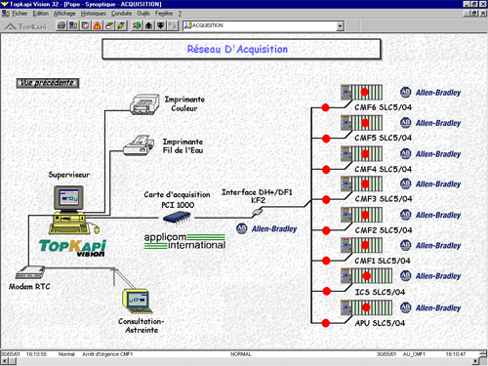
Task: Click the green back arrow toolbar icon
Action: tap(137, 25)
